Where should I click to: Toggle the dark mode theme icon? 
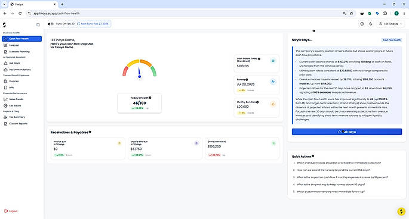[x=371, y=24]
